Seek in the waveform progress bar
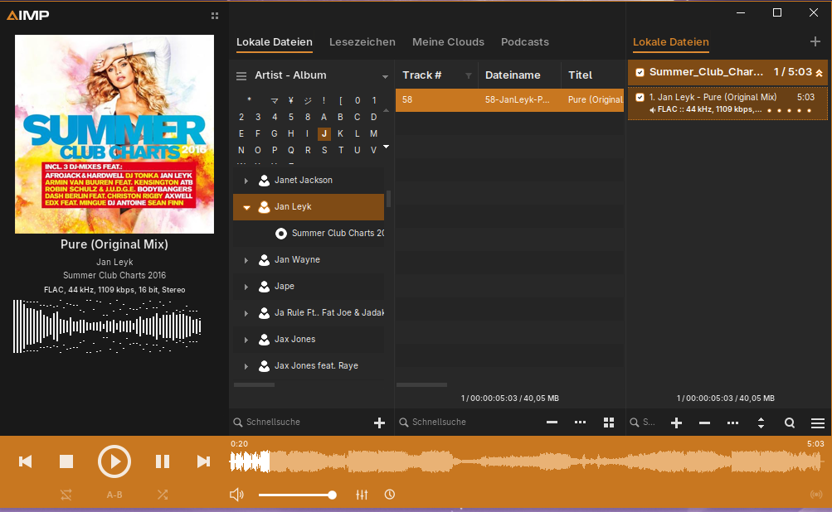The width and height of the screenshot is (832, 512). (x=527, y=461)
